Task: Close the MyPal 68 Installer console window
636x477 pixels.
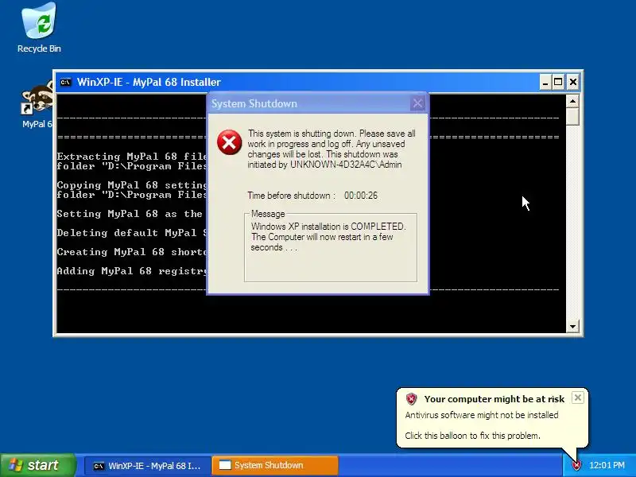Action: (572, 83)
